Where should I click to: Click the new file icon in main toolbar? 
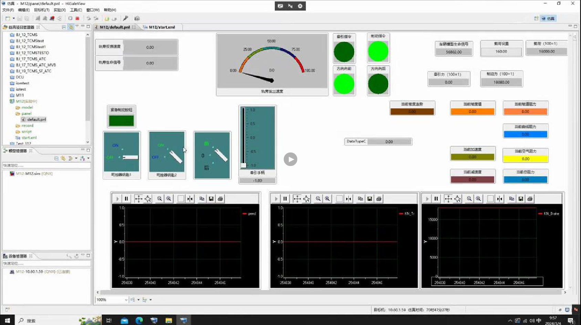8,19
